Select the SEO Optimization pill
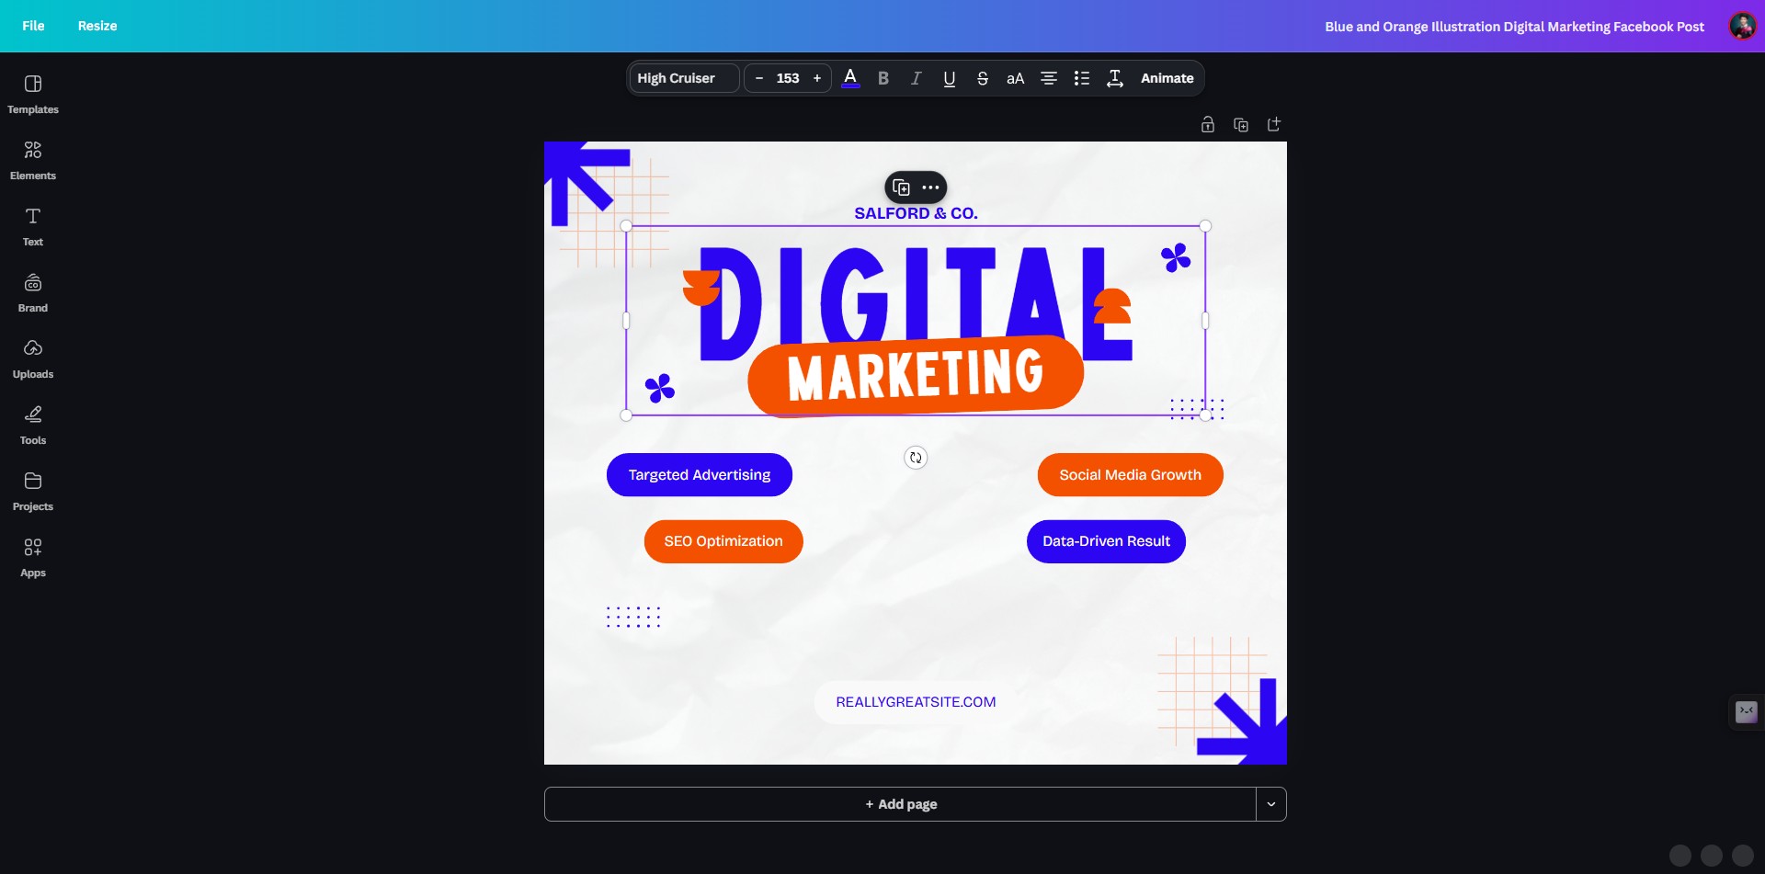1765x874 pixels. (x=723, y=541)
